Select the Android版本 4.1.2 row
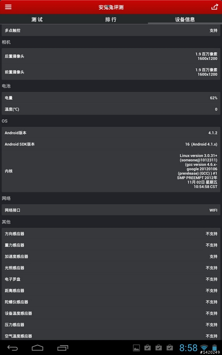Screen dimensions: 222x355 coord(111,133)
